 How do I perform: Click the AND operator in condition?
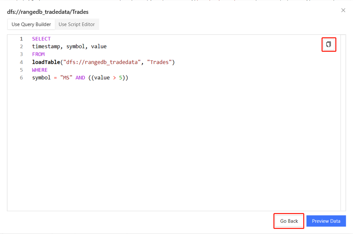click(x=80, y=78)
